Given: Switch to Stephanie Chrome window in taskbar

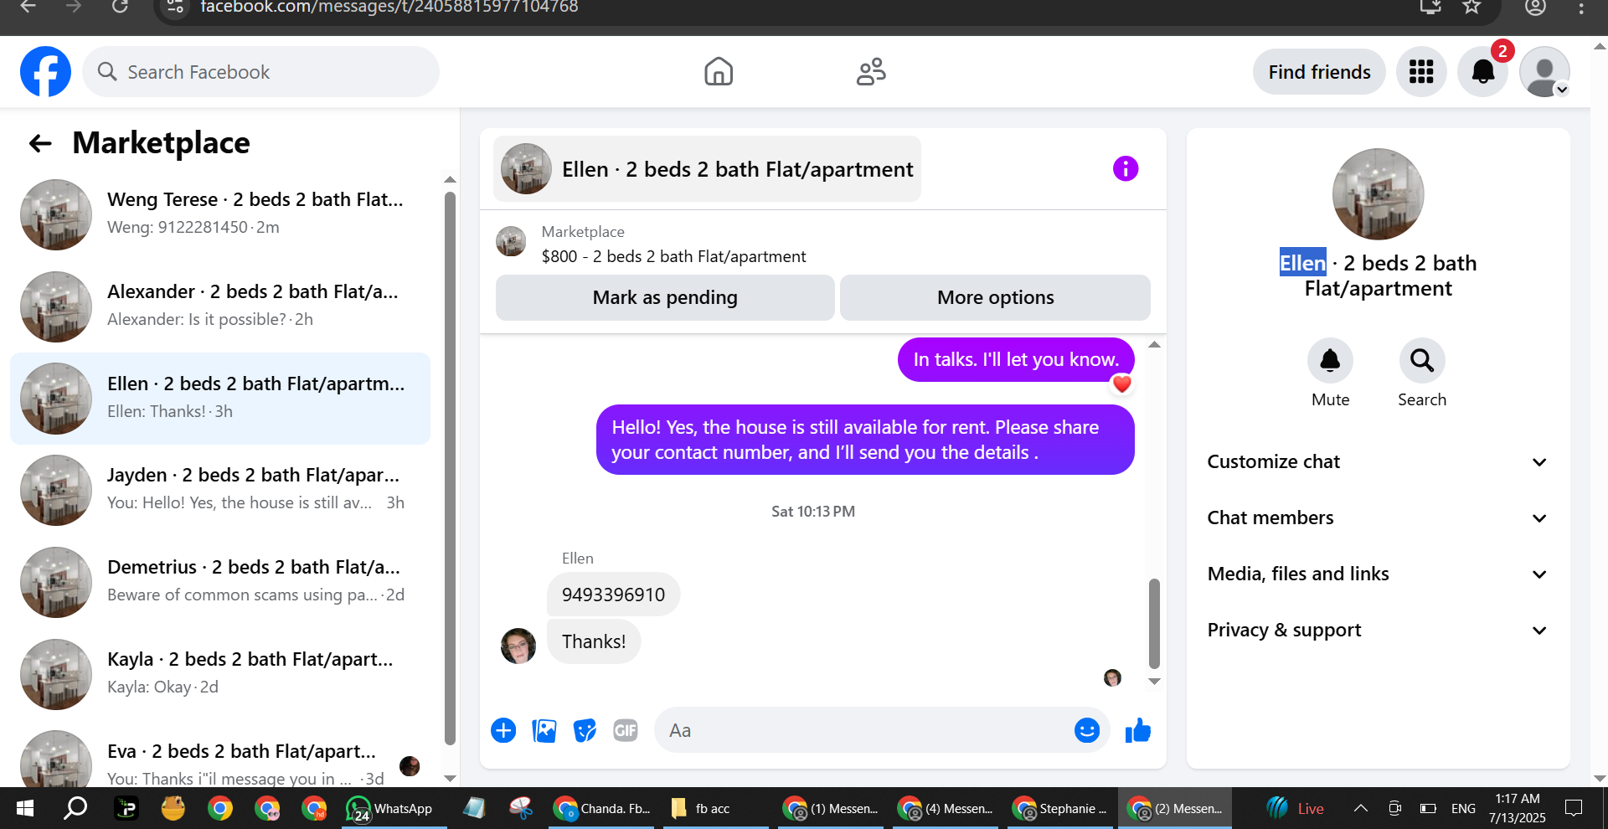Looking at the screenshot, I should tap(1059, 808).
